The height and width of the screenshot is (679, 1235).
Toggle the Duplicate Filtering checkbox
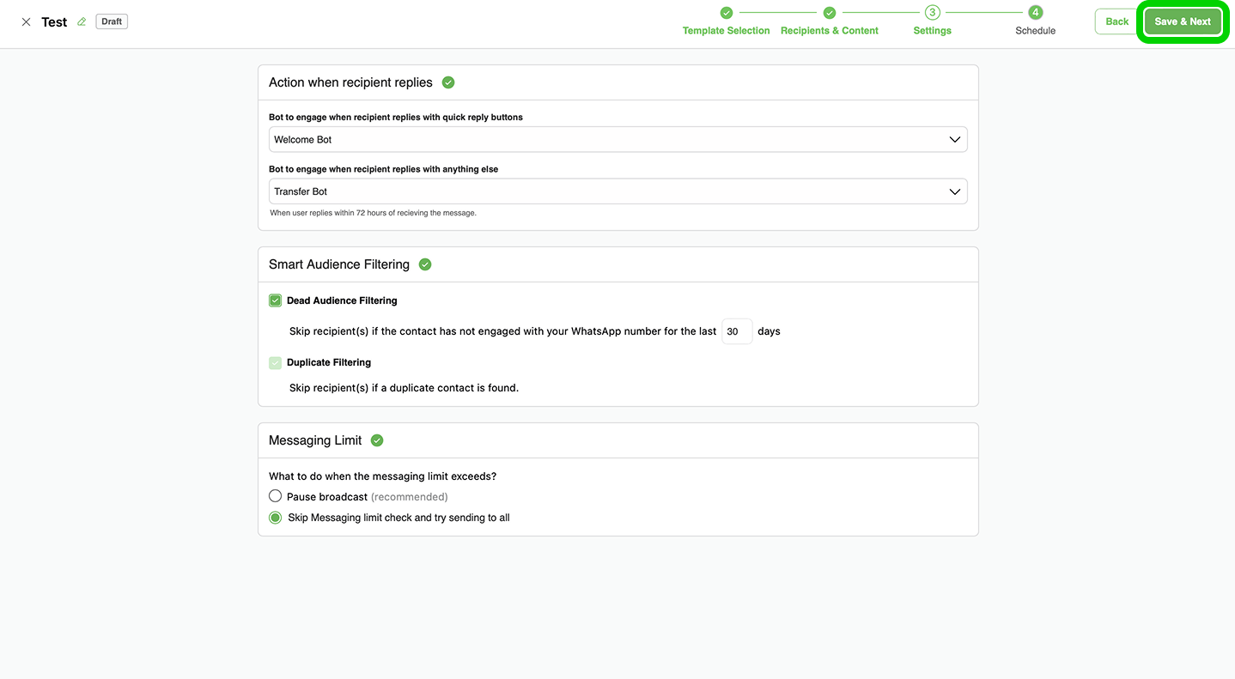(276, 363)
